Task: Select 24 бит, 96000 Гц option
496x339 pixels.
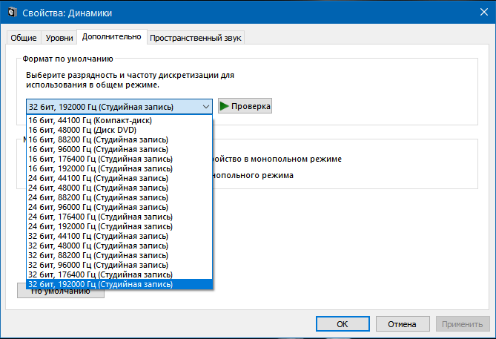Action: 119,207
